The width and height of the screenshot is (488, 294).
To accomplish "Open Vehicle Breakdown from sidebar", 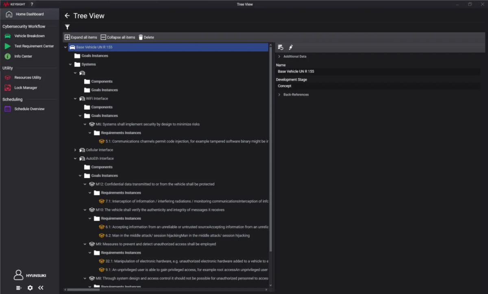I will click(x=29, y=36).
